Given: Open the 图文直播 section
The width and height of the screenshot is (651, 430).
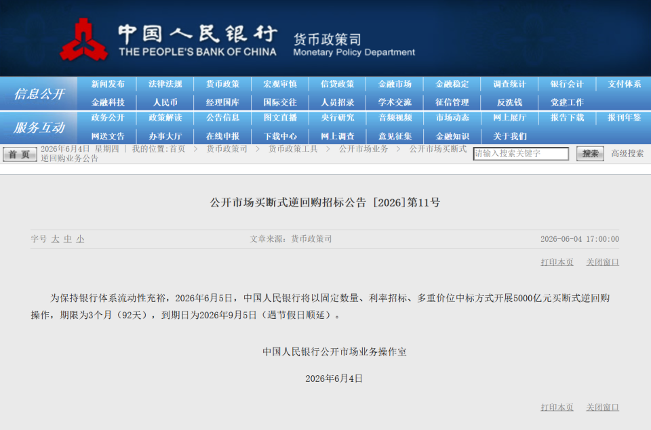Looking at the screenshot, I should pos(280,117).
